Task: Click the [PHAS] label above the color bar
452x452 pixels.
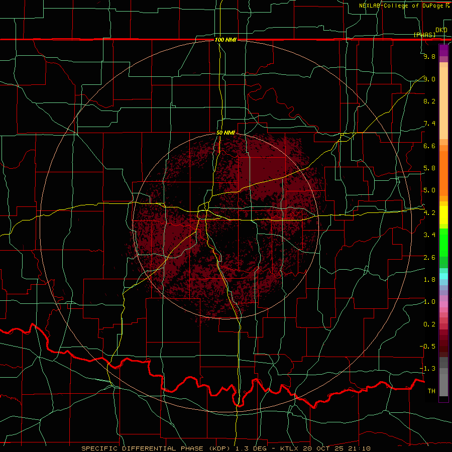Action: coord(424,35)
